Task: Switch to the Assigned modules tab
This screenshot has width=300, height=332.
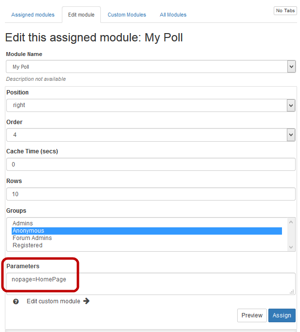Action: click(33, 15)
